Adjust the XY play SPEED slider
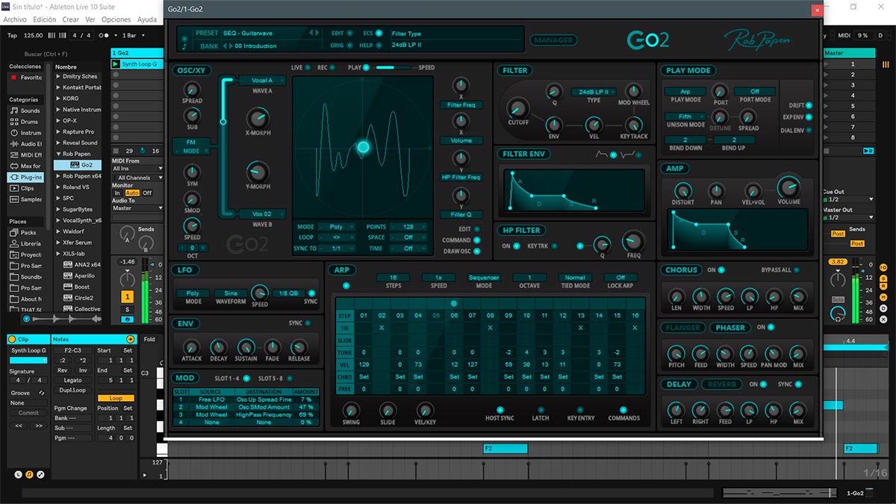This screenshot has height=504, width=896. tap(395, 67)
